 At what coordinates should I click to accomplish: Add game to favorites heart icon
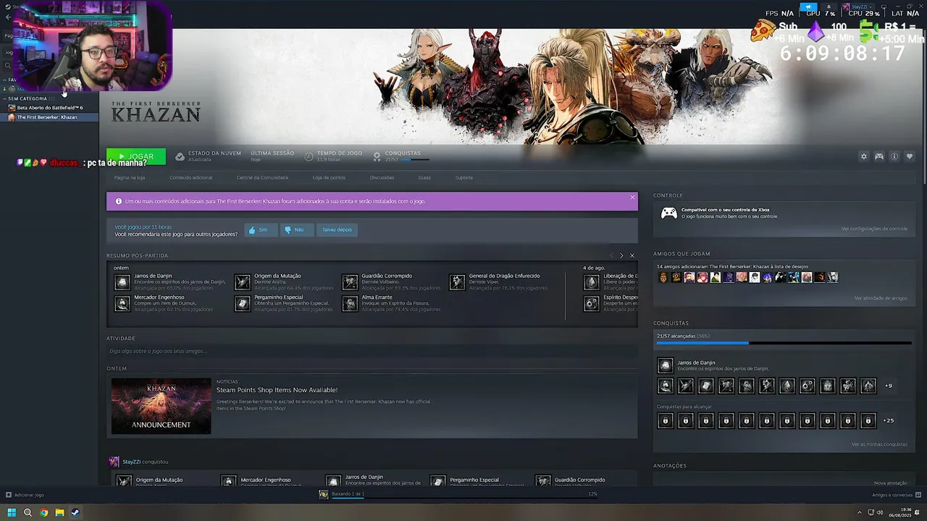[910, 156]
